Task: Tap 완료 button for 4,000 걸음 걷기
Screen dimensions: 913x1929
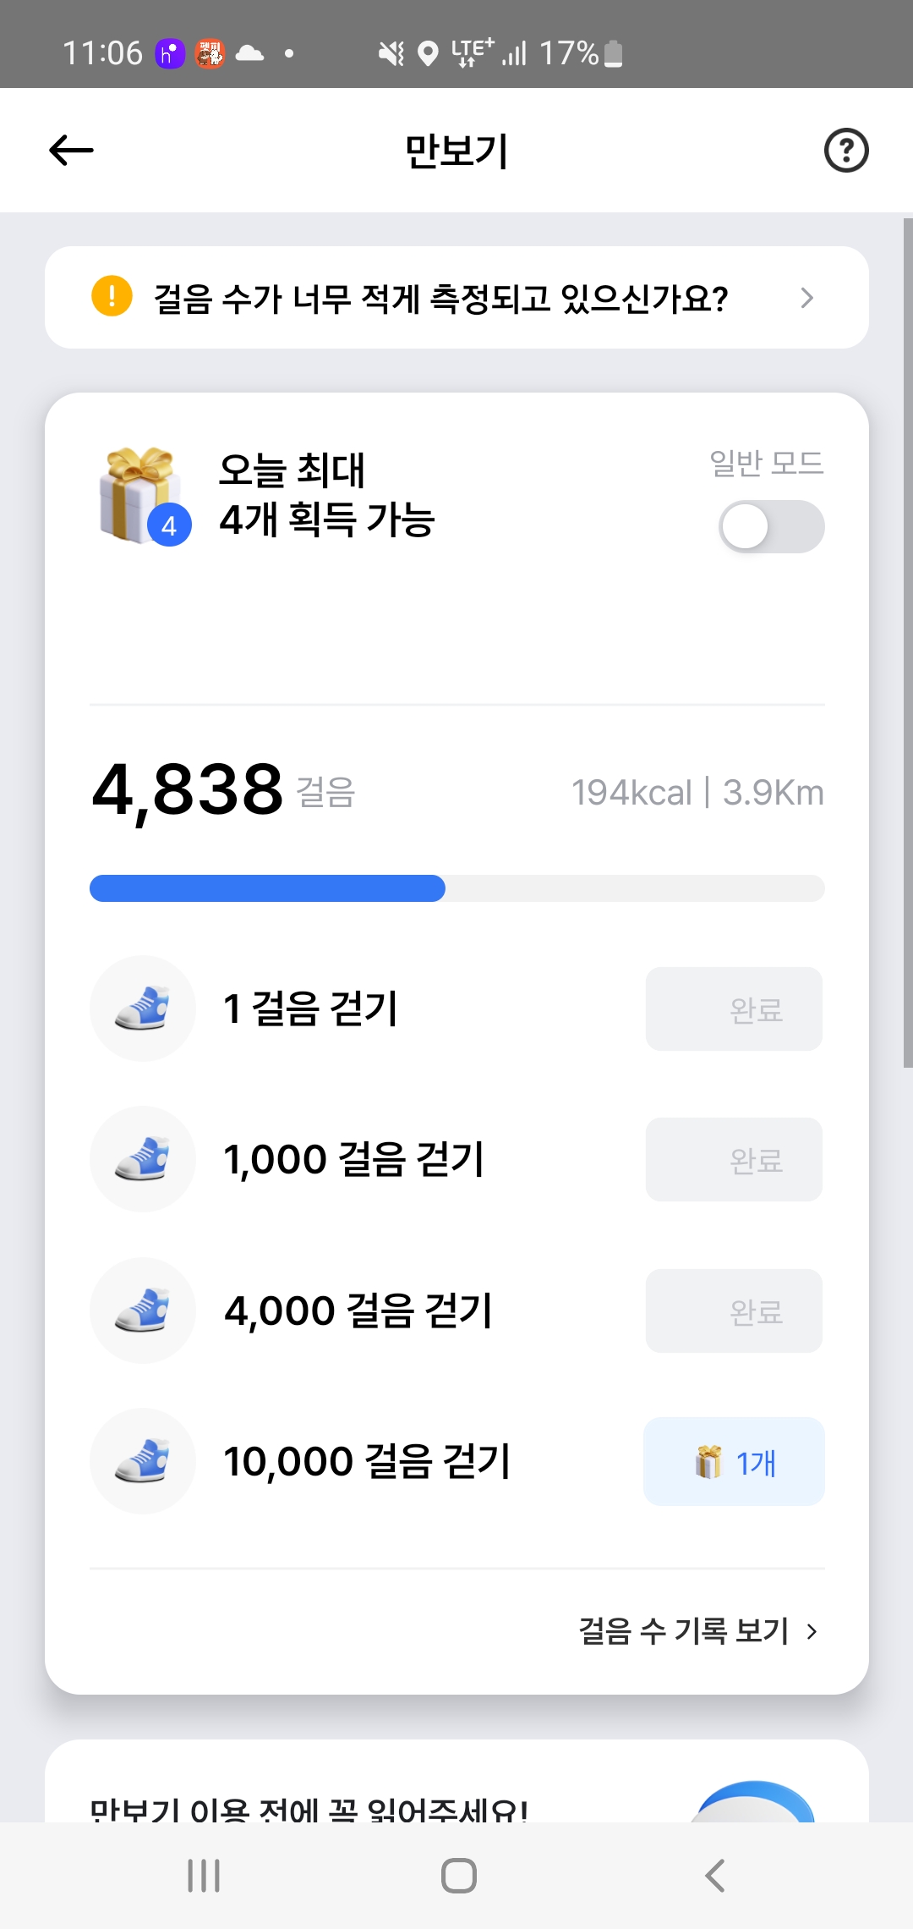Action: click(x=734, y=1311)
